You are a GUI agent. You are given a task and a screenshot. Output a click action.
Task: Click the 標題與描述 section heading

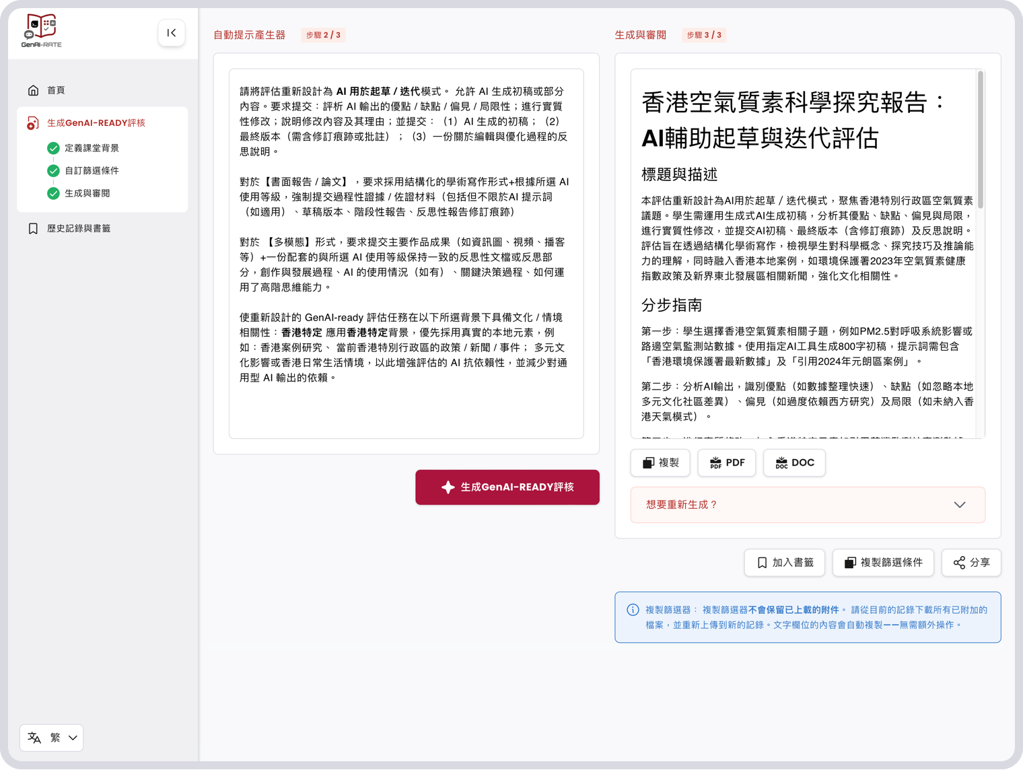(x=680, y=174)
